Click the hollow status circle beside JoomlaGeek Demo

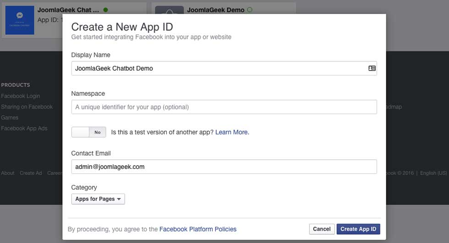coord(250,10)
